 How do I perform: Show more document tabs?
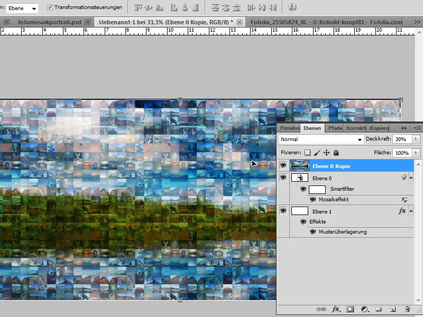coord(417,22)
